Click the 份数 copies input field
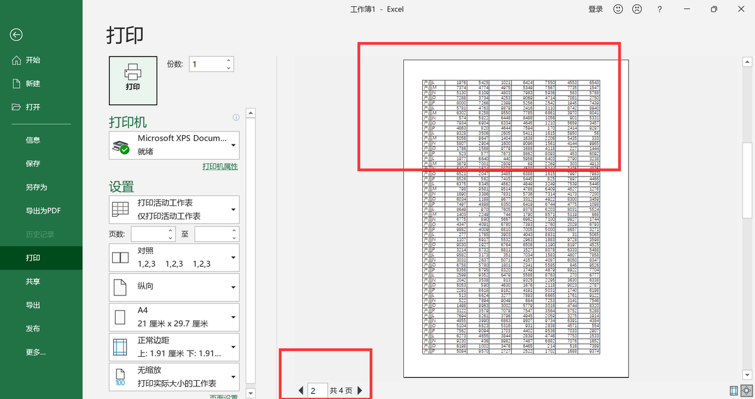The image size is (755, 399). pos(207,63)
